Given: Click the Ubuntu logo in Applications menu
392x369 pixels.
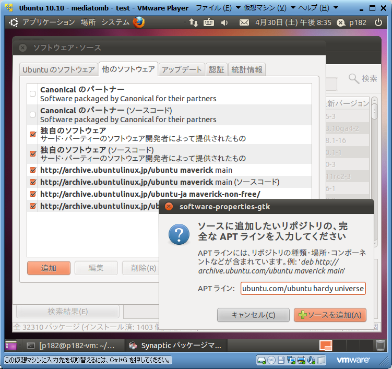Looking at the screenshot, I should (x=14, y=22).
